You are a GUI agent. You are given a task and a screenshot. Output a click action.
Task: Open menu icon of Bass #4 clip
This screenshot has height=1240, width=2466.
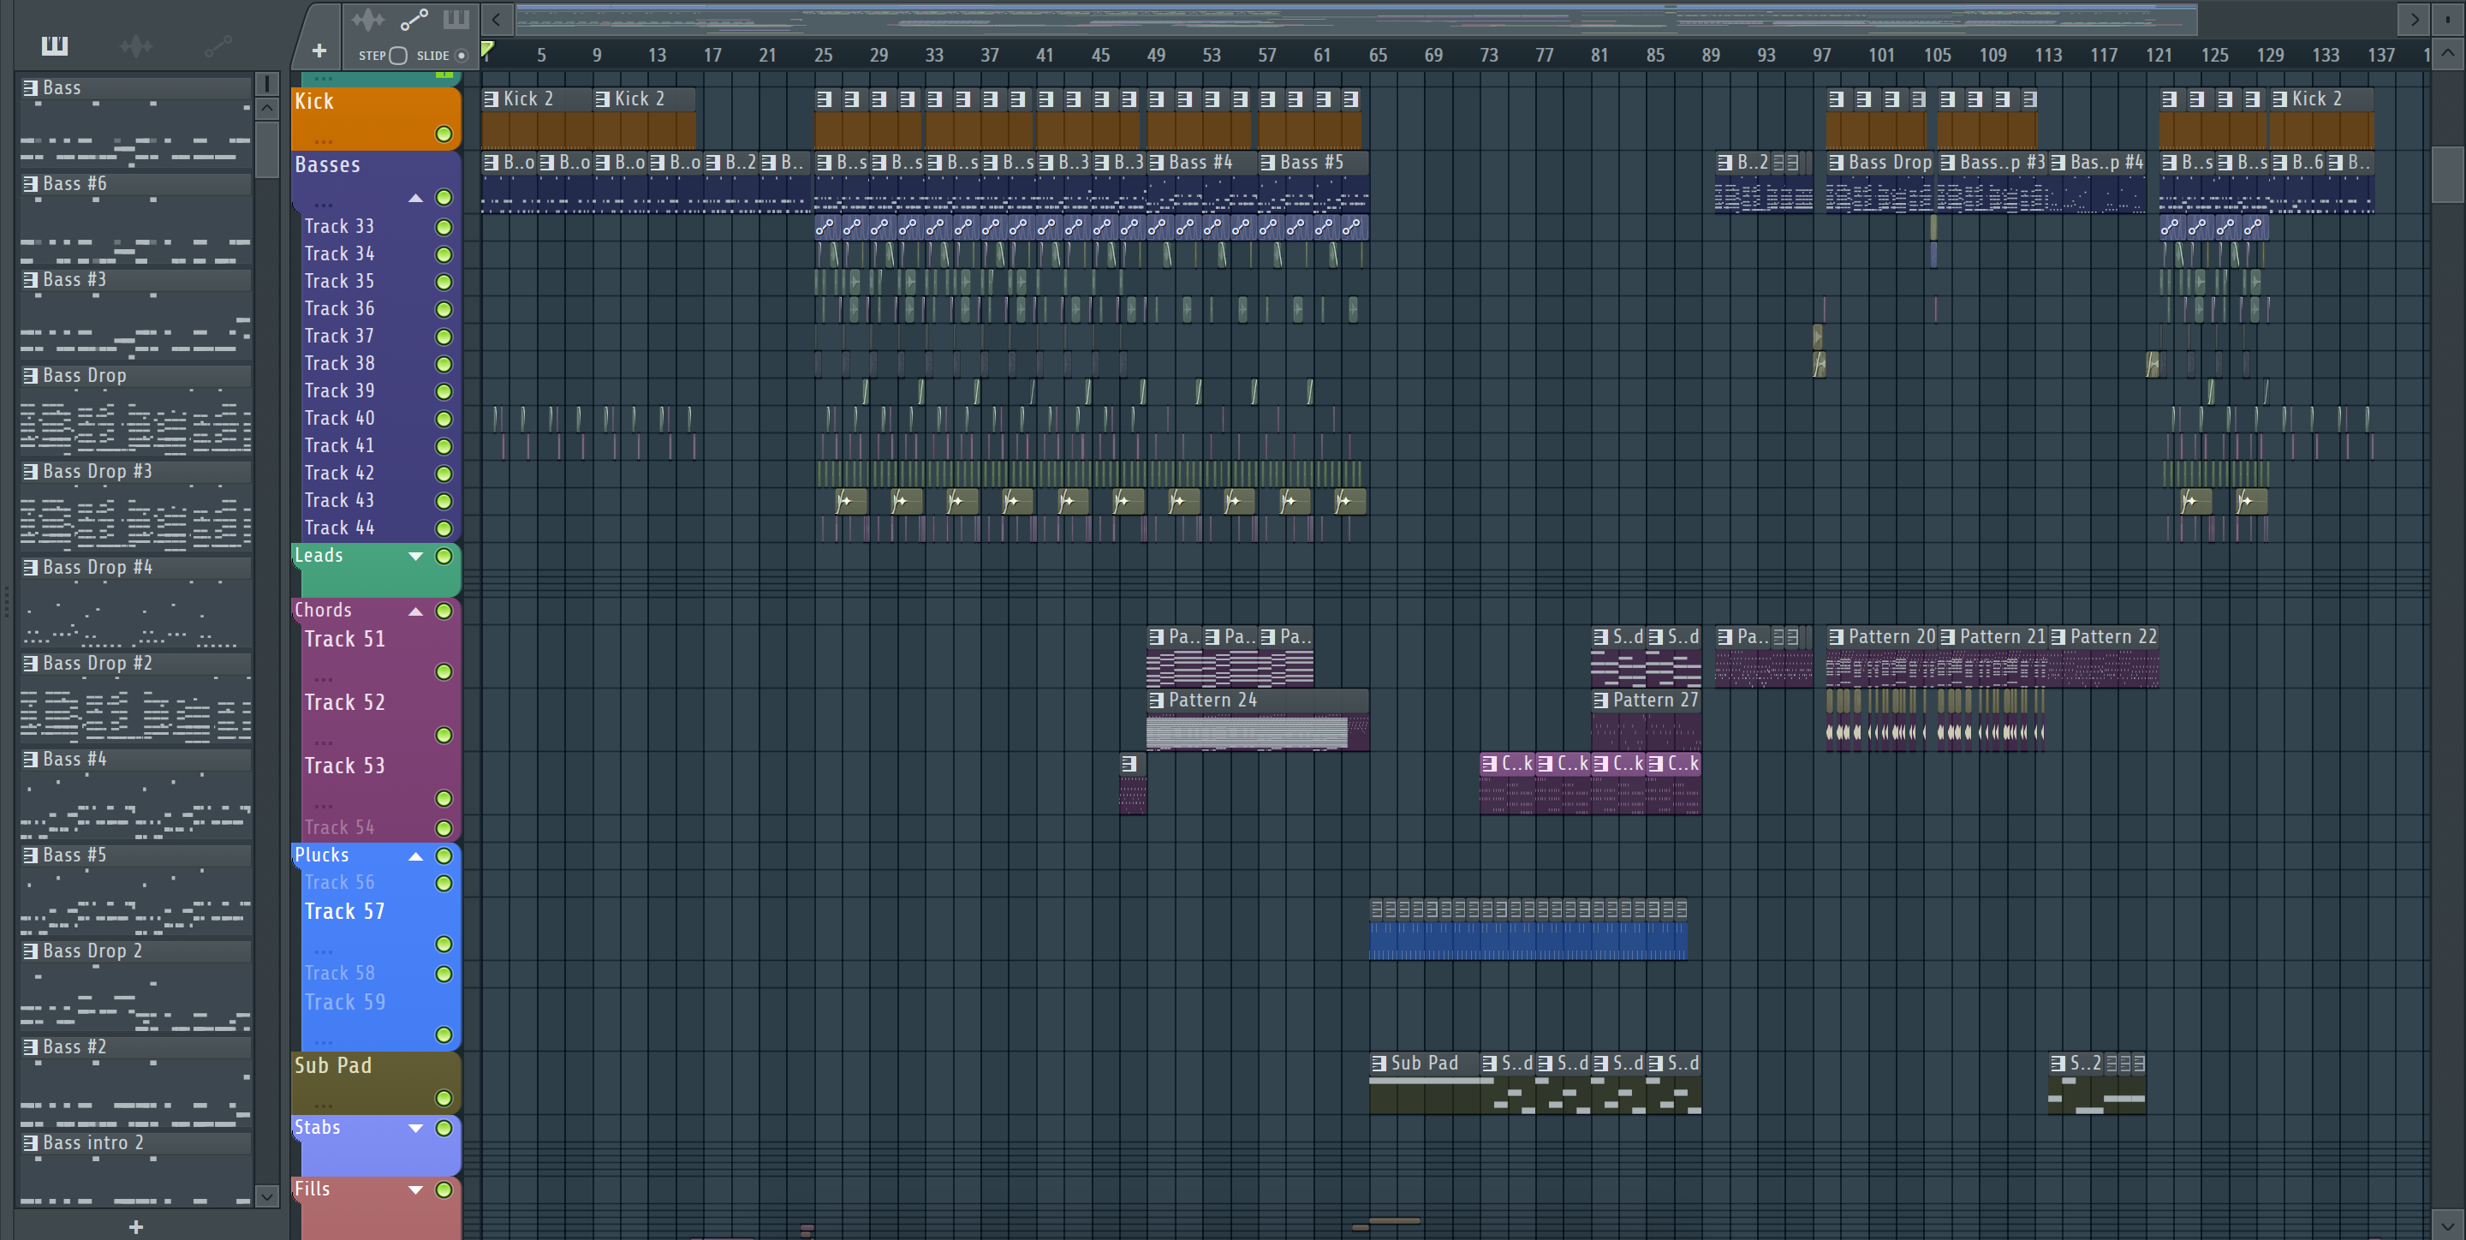1157,163
